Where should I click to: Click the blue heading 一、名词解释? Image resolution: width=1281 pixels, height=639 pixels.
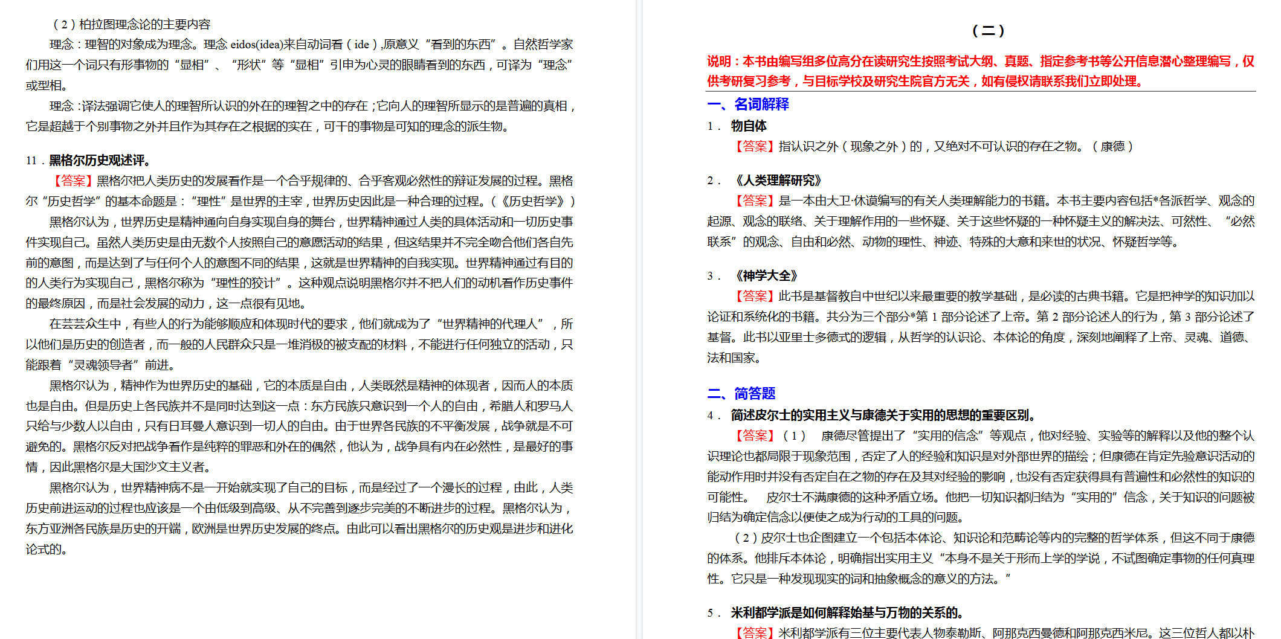(748, 104)
